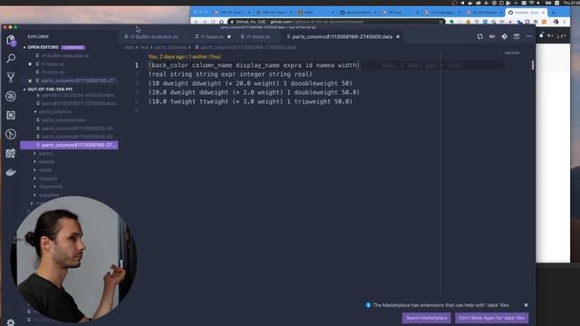Click the line '(real string string expr integer string real)'

point(230,74)
